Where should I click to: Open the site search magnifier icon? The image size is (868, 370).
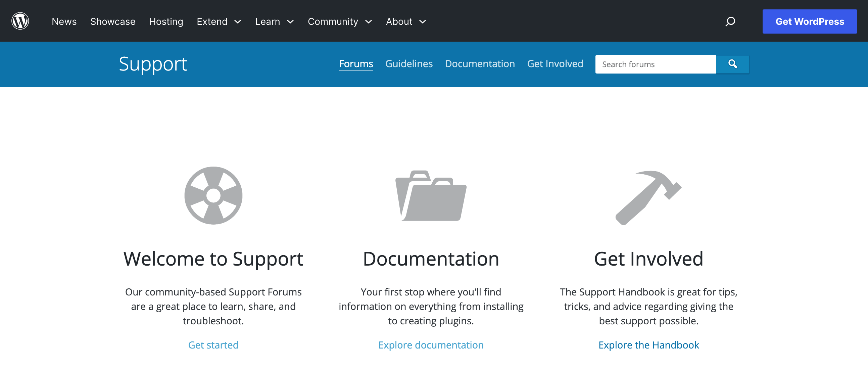[730, 21]
